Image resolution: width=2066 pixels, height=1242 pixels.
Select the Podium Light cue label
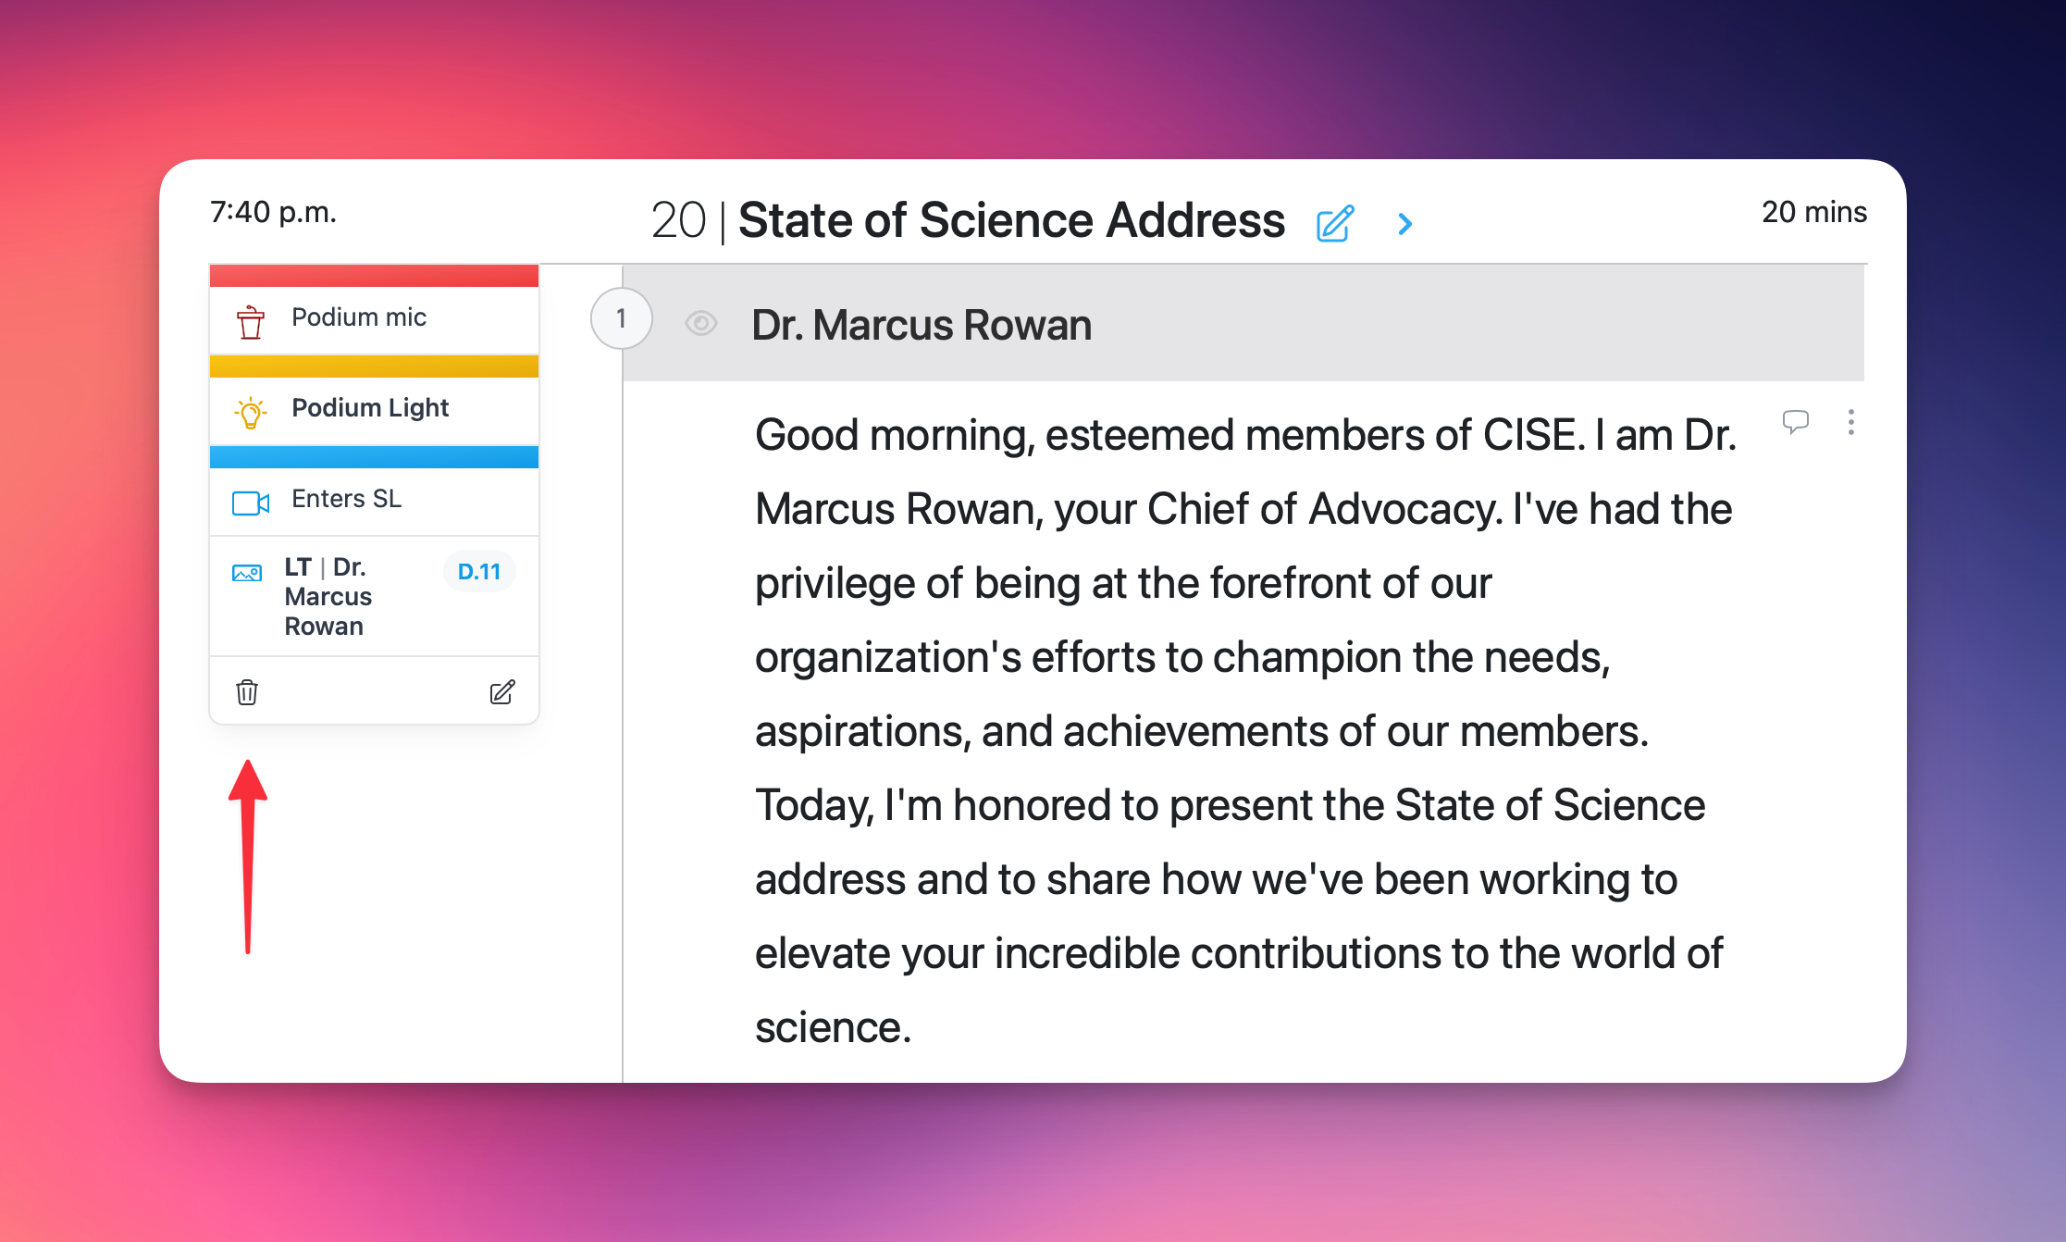point(370,408)
